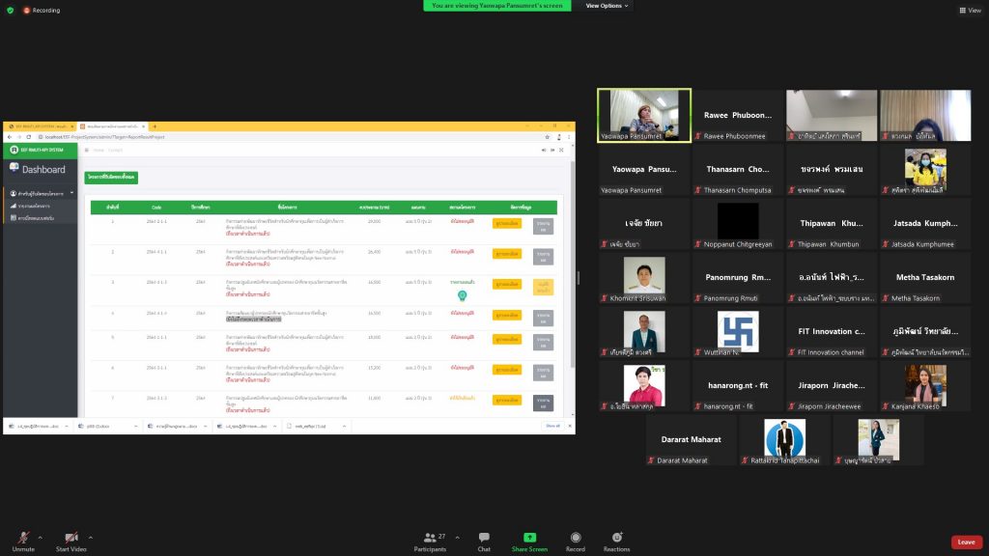989x556 pixels.
Task: Click the Rattakrid Tanapitachai participant tile
Action: click(x=785, y=441)
